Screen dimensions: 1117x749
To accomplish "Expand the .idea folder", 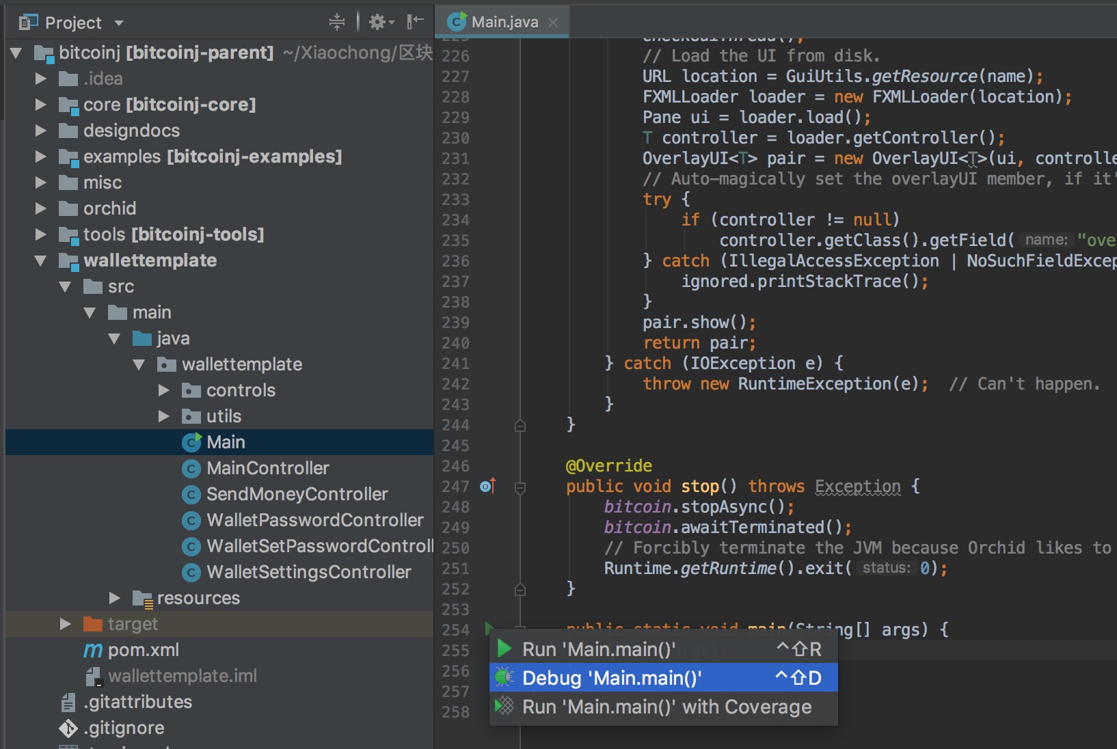I will [40, 79].
